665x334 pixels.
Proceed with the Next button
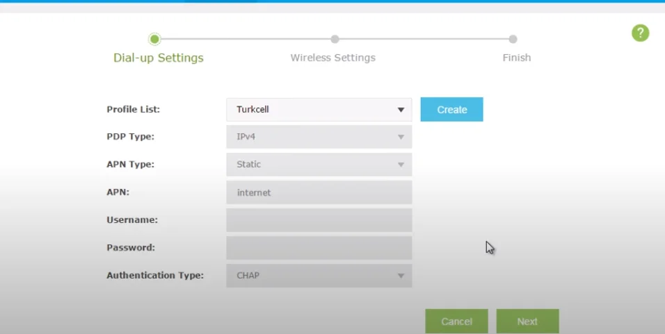pos(527,322)
